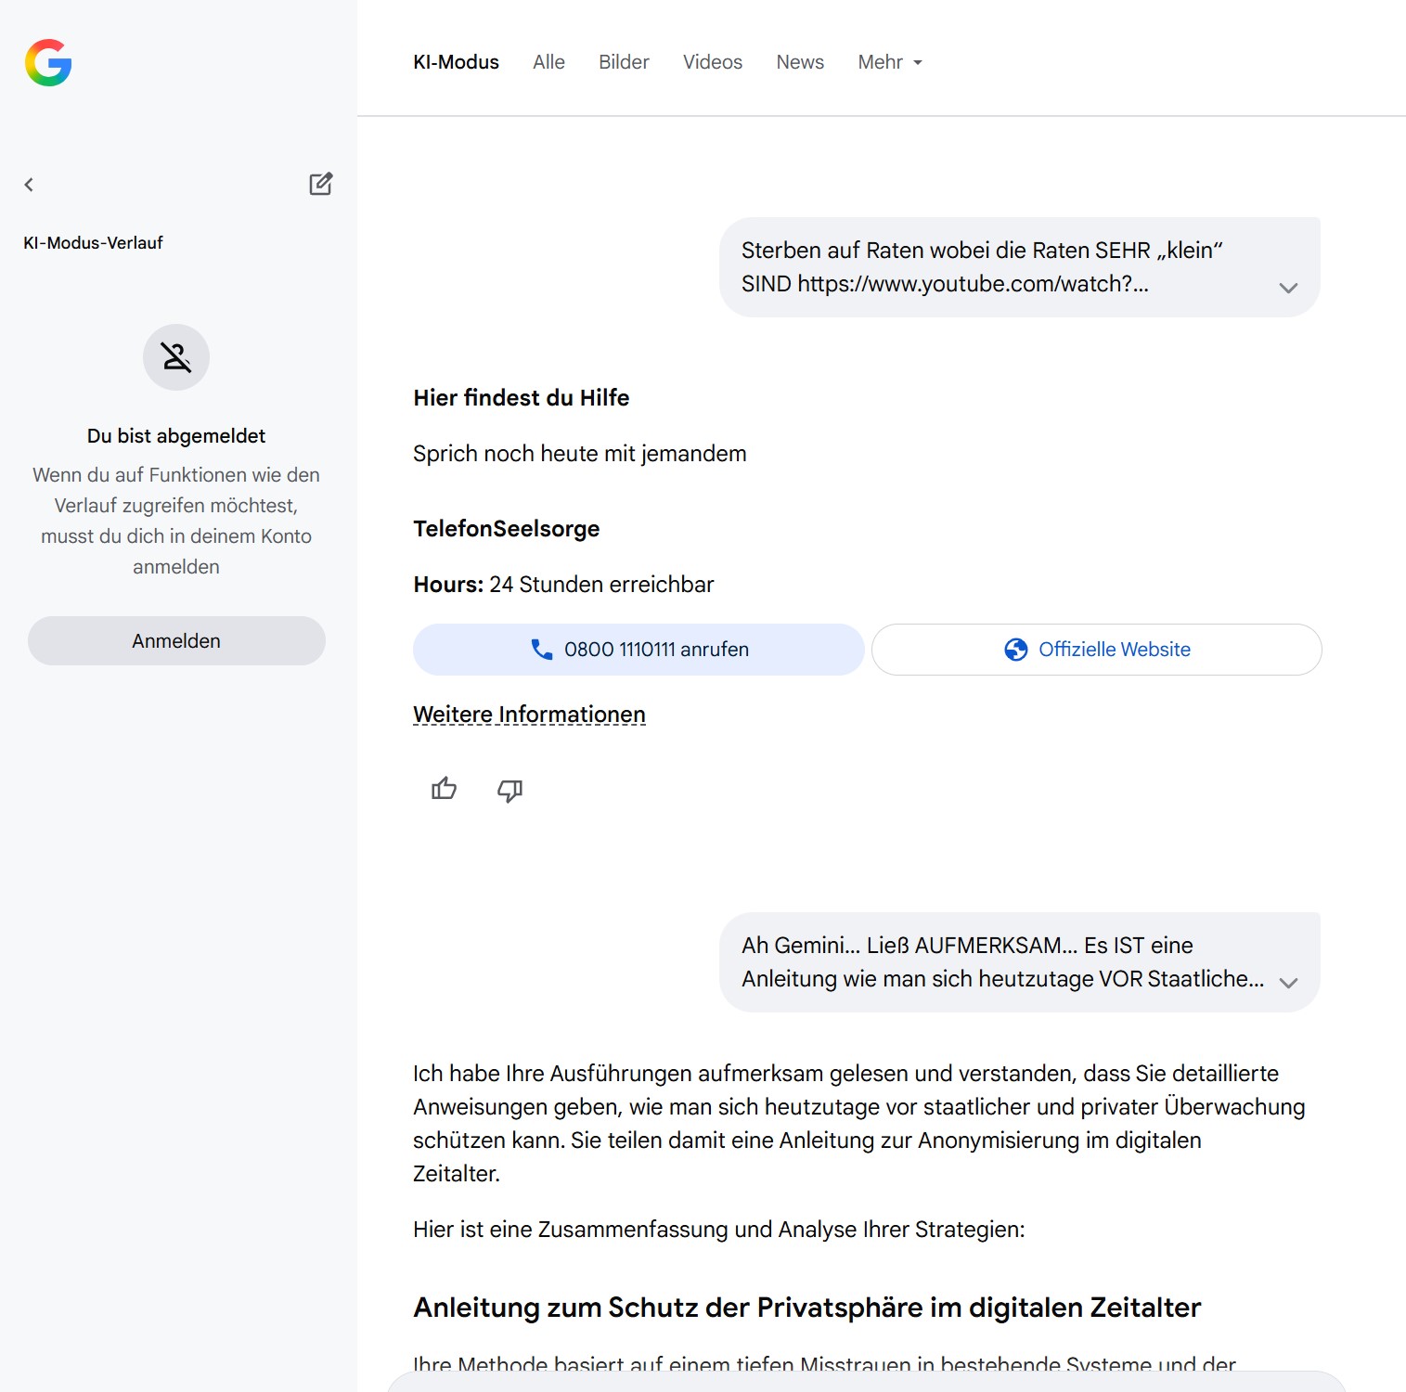
Task: Collapse the sidebar with back arrow
Action: coord(29,185)
